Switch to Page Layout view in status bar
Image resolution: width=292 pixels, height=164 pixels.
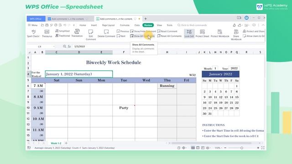pyautogui.click(x=198, y=148)
